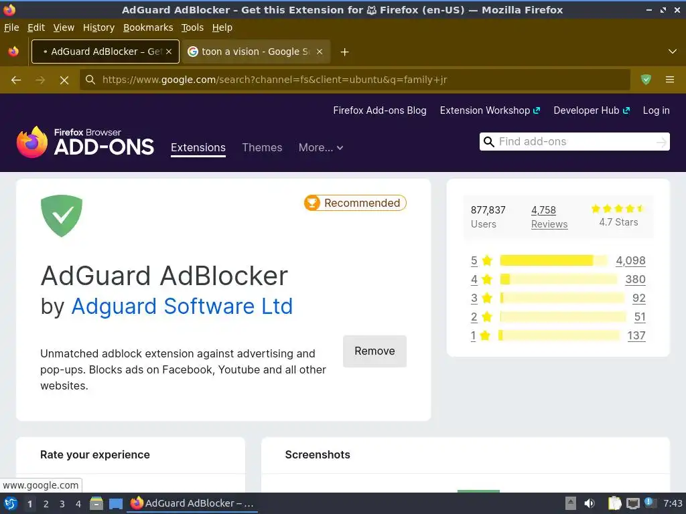Image resolution: width=686 pixels, height=514 pixels.
Task: Click the removable media eject tray icon
Action: point(571,503)
